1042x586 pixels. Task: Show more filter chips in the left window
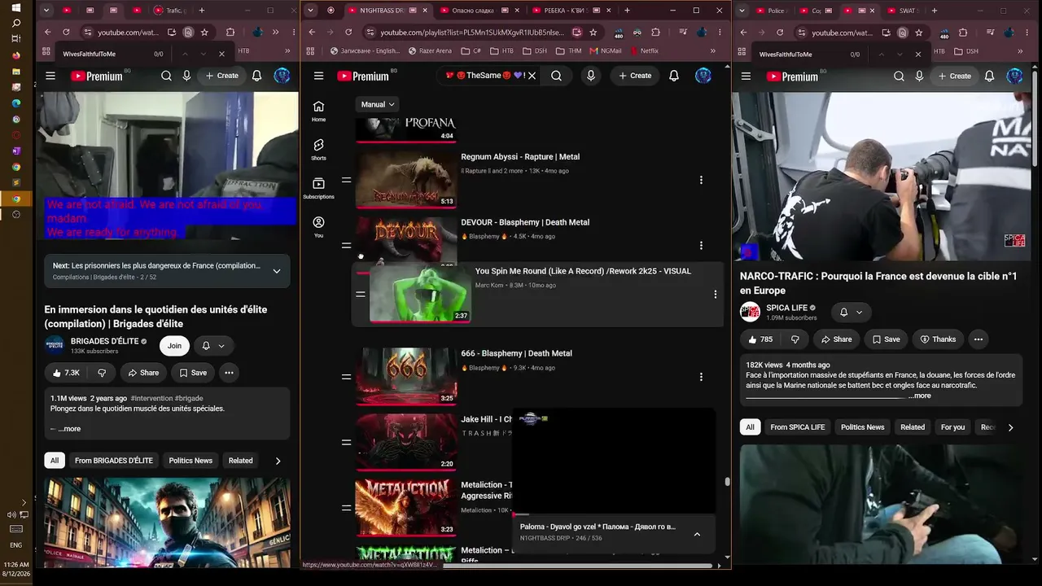coord(278,461)
